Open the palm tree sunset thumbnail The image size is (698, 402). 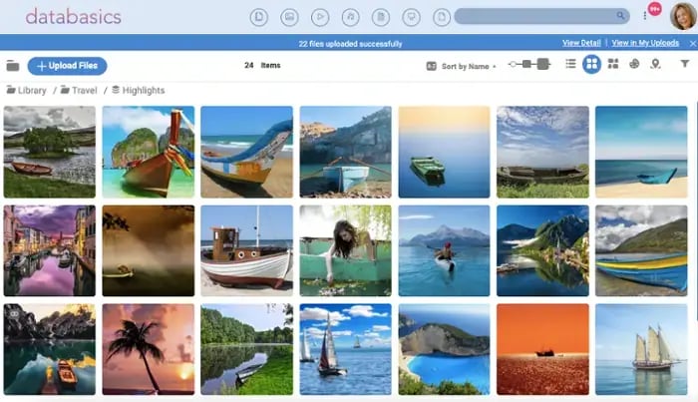point(148,349)
